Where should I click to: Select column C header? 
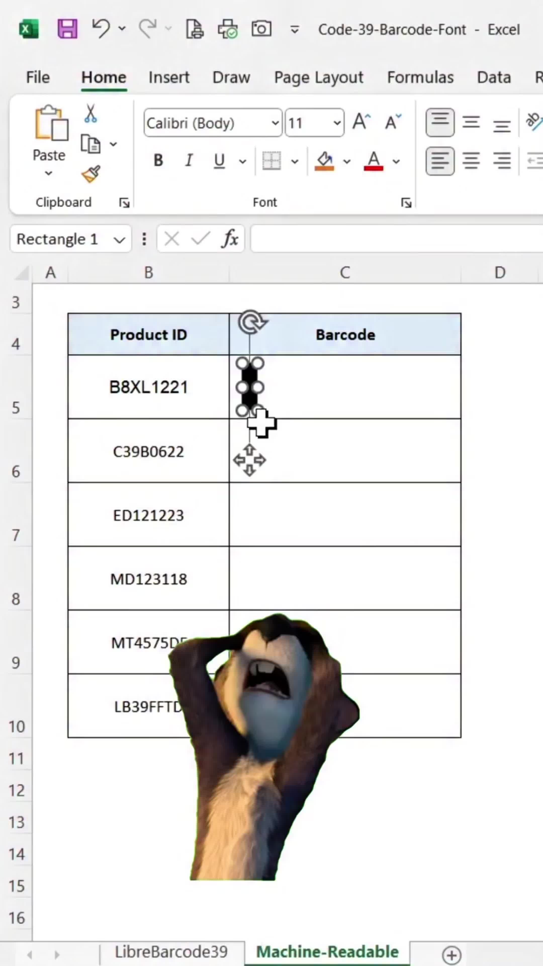tap(345, 272)
